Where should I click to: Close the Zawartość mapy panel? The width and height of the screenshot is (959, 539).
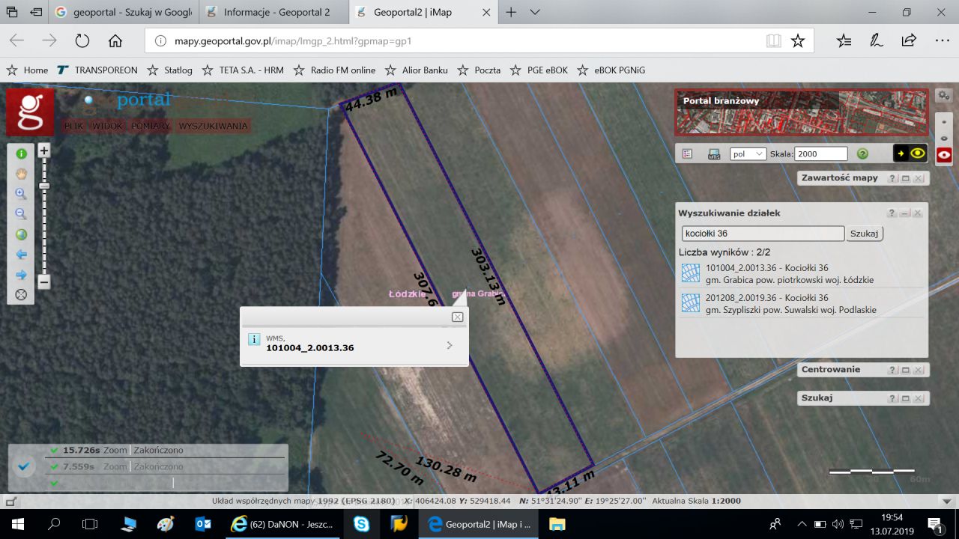(918, 178)
